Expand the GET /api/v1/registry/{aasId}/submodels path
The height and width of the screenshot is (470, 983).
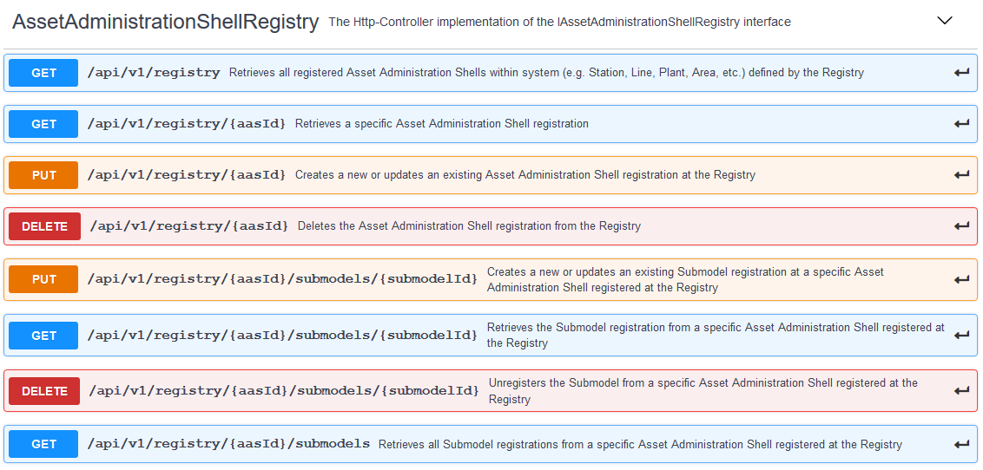click(x=228, y=444)
